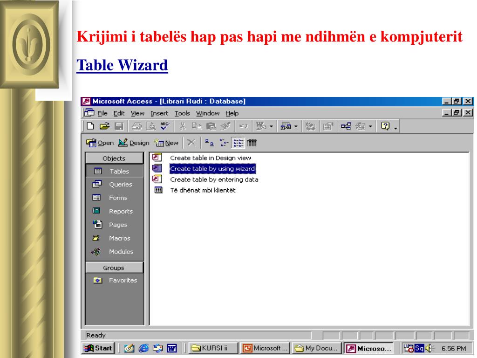The height and width of the screenshot is (358, 477).
Task: Click the New button in database window
Action: (x=166, y=143)
